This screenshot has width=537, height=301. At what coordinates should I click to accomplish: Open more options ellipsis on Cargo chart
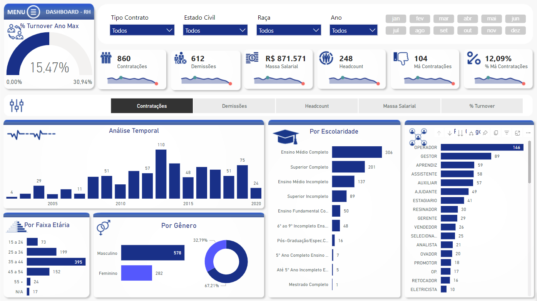(528, 133)
